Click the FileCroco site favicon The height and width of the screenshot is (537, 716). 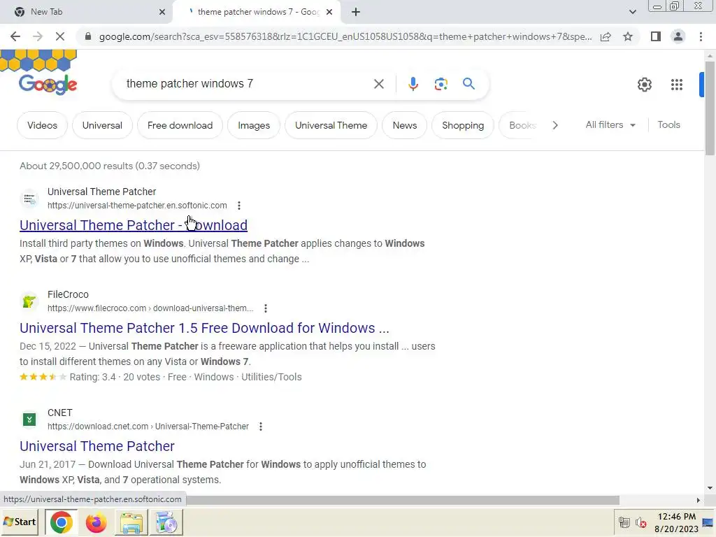coord(29,301)
